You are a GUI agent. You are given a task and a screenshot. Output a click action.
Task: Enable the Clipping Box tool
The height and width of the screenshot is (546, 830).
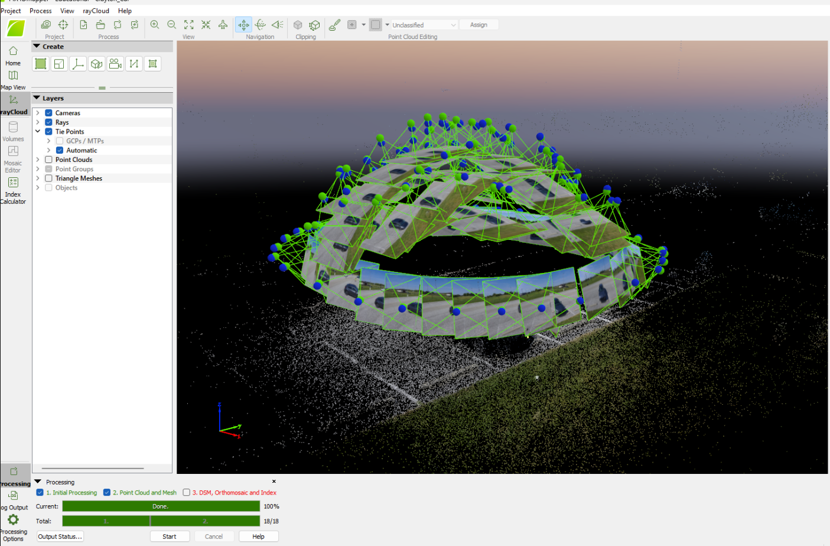click(x=298, y=25)
